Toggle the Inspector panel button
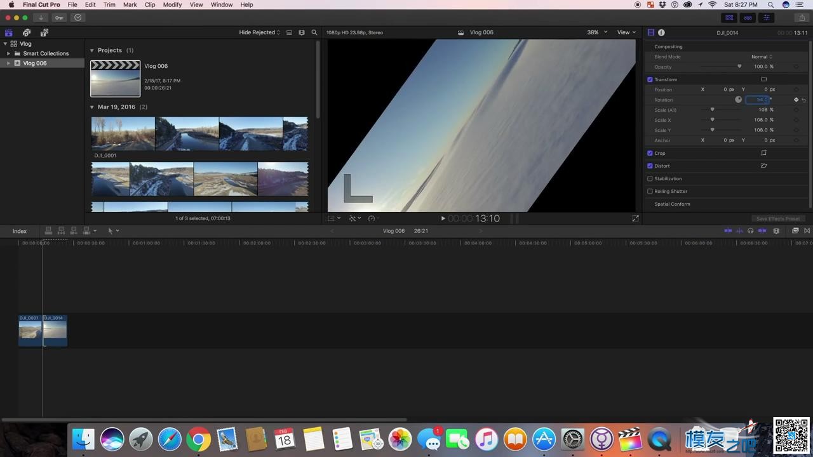The height and width of the screenshot is (457, 813). click(767, 18)
